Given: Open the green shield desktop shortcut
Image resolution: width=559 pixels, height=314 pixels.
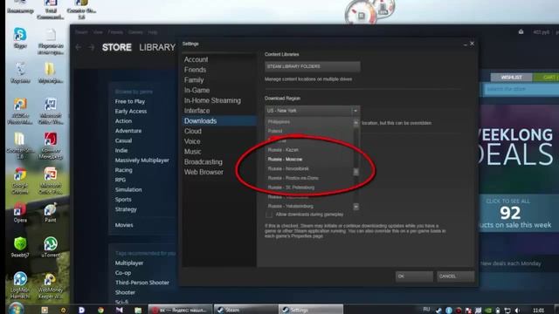Looking at the screenshot, I should point(20,247).
